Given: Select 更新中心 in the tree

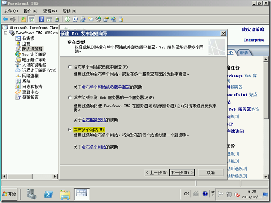Looking at the screenshot, I should pyautogui.click(x=30, y=92).
